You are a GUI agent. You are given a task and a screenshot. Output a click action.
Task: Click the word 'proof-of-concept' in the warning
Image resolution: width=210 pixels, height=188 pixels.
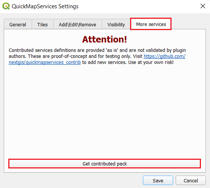pyautogui.click(x=69, y=56)
